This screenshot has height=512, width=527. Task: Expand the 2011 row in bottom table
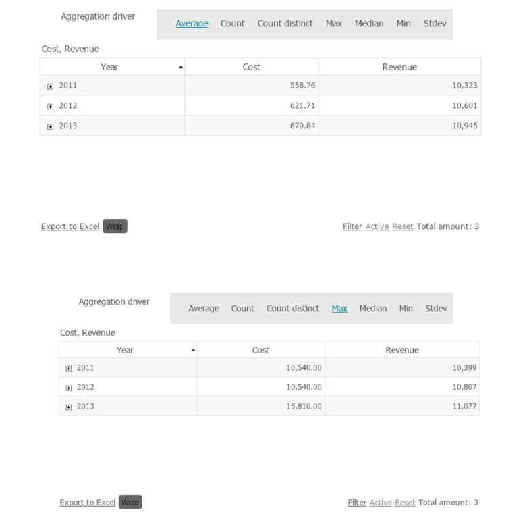coord(69,369)
